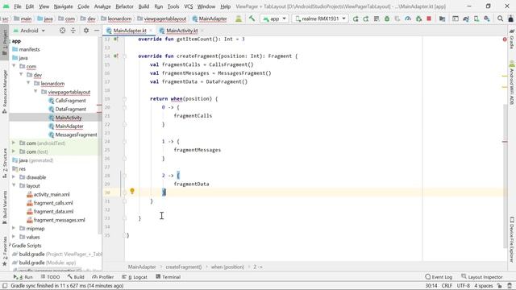
Task: Toggle the Favorites tool window button
Action: [x=5, y=251]
